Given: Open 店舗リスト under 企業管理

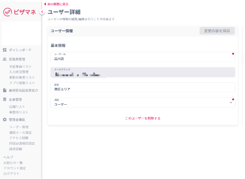Looking at the screenshot, I should point(17,107).
